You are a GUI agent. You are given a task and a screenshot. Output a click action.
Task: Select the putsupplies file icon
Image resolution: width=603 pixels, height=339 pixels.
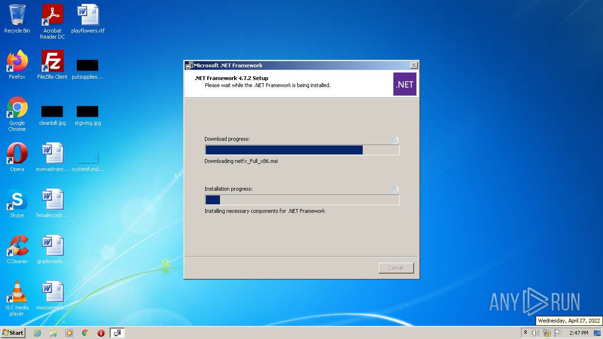(x=88, y=69)
